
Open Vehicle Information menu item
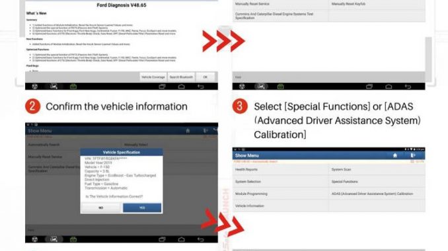pyautogui.click(x=280, y=206)
